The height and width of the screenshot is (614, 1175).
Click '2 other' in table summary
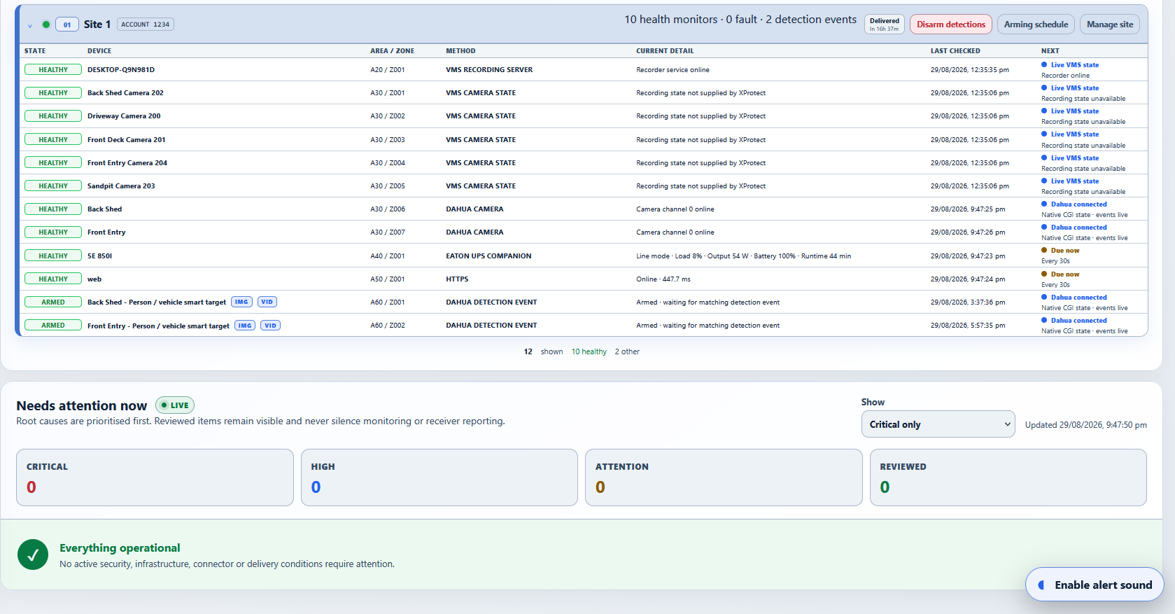(x=627, y=351)
